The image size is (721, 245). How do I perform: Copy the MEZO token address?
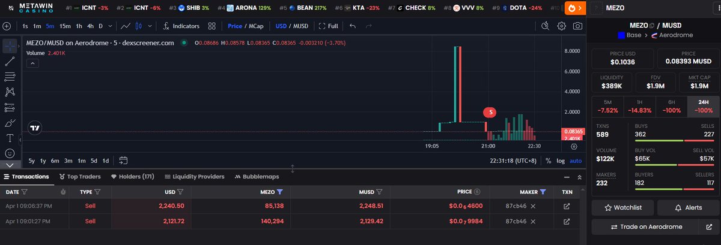pos(651,26)
